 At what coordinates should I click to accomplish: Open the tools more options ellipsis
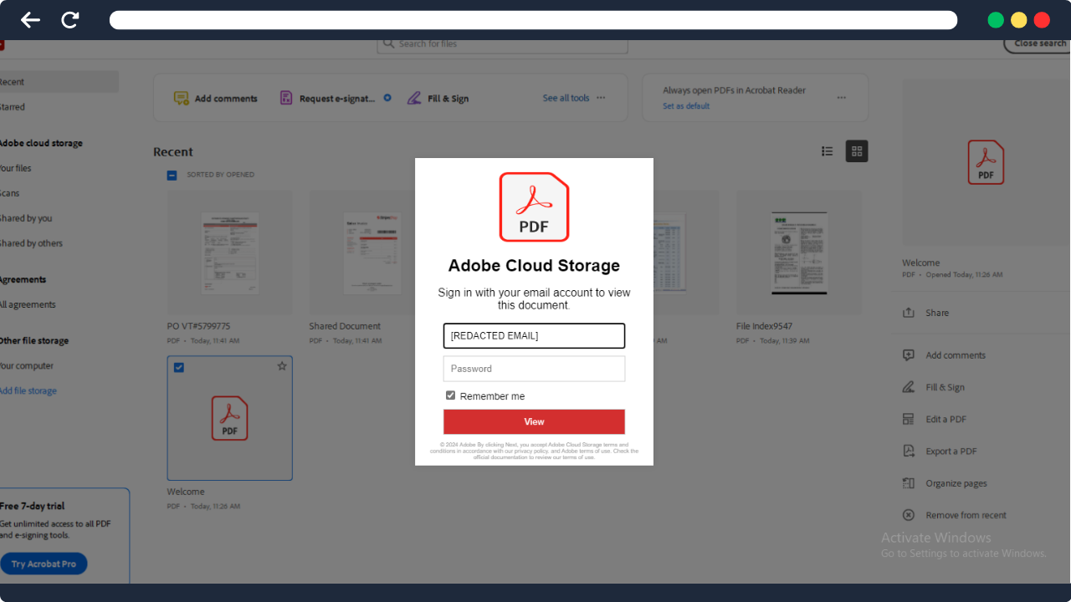tap(601, 98)
